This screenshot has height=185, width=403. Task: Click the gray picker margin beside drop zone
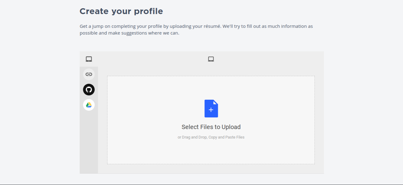319,120
